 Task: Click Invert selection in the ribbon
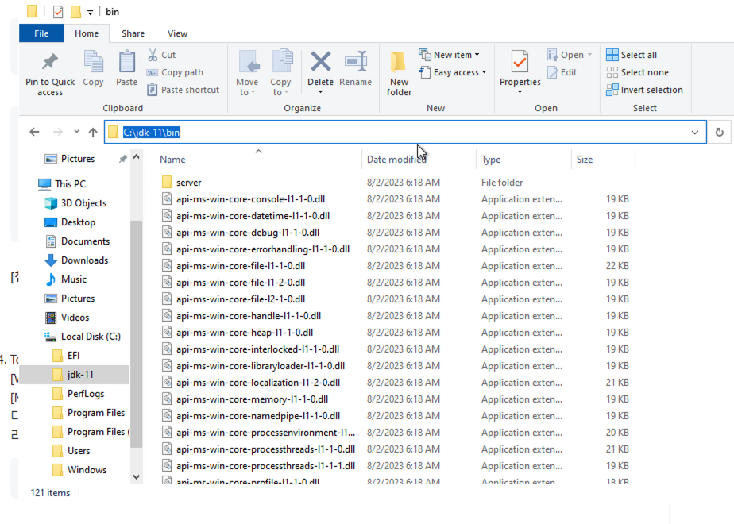(644, 90)
